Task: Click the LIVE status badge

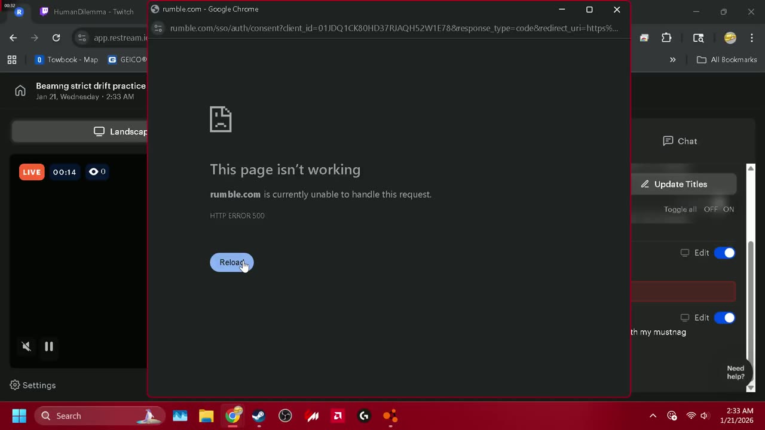Action: coord(32,172)
